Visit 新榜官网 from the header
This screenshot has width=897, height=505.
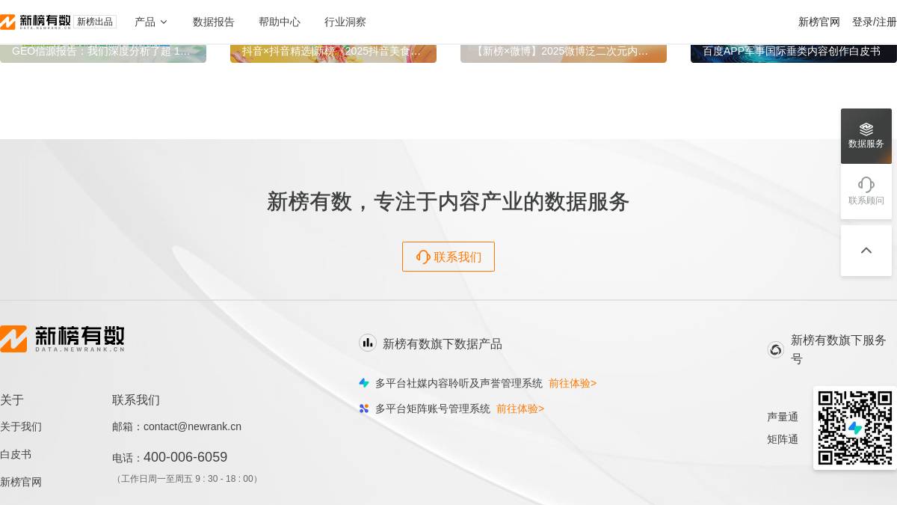[819, 22]
